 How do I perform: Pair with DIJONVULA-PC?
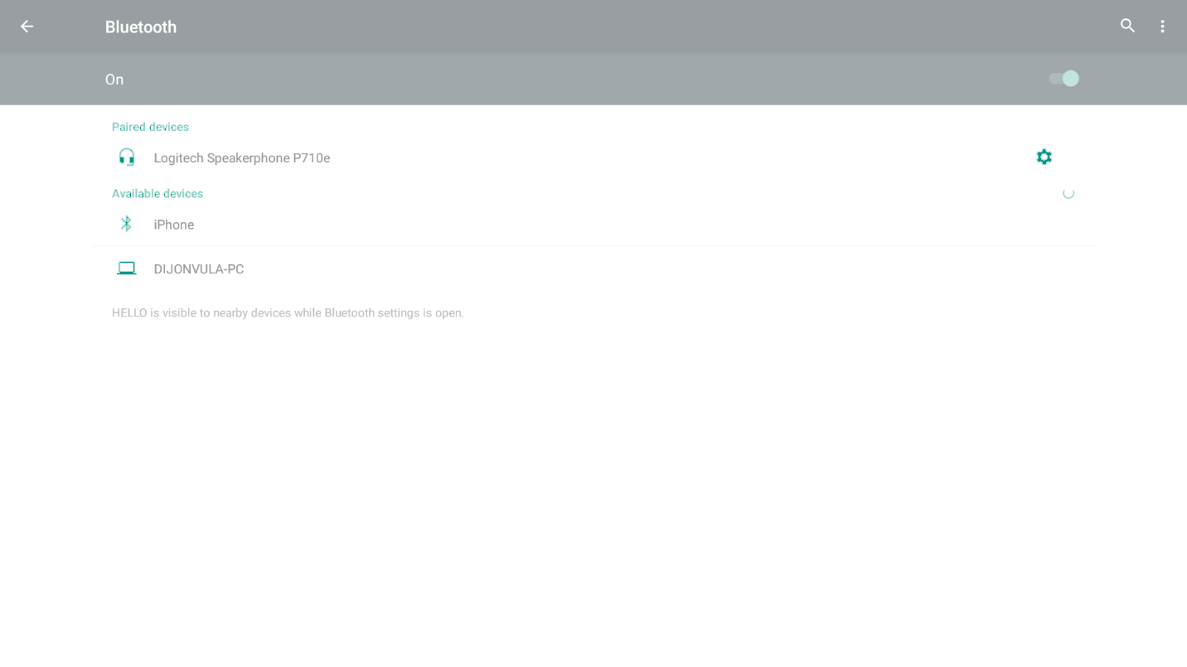[593, 268]
